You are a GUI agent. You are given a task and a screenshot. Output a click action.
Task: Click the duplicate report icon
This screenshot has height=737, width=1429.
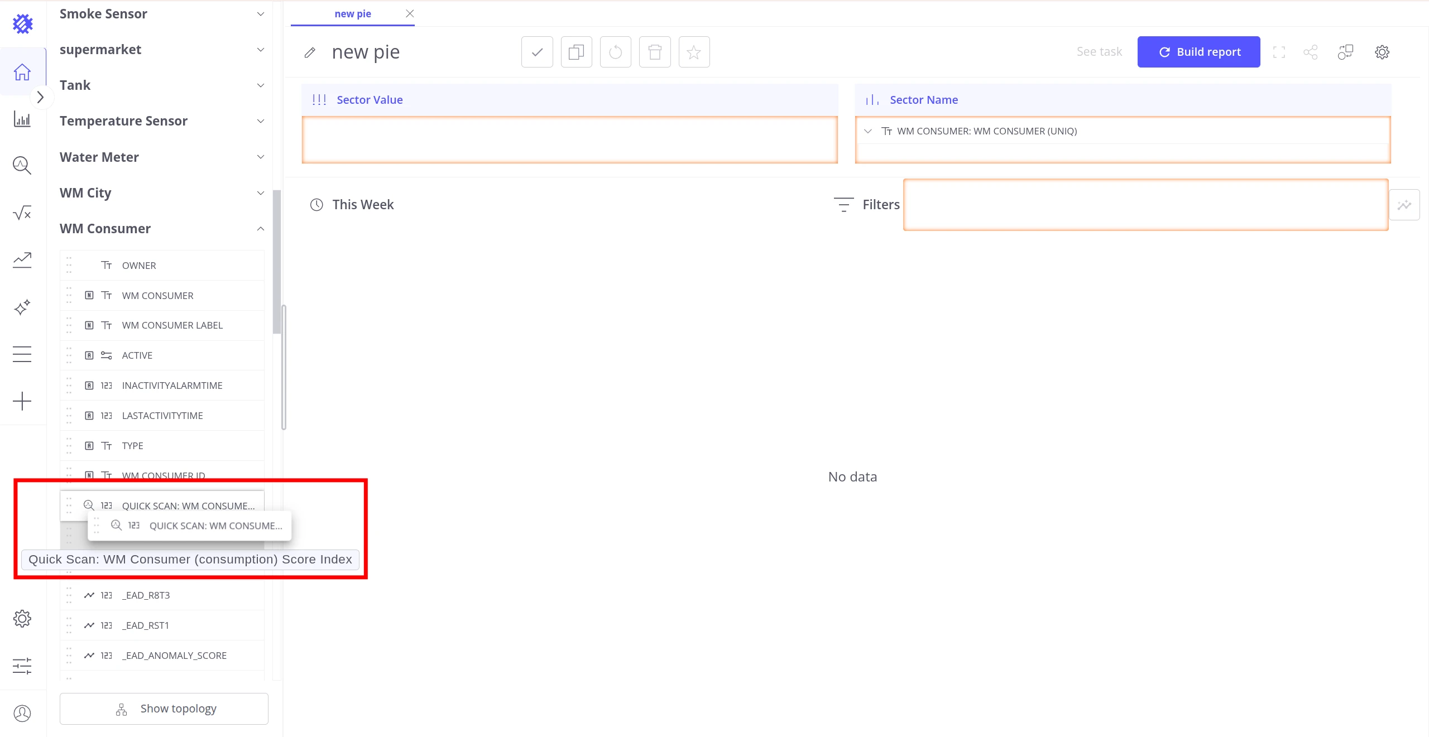576,52
